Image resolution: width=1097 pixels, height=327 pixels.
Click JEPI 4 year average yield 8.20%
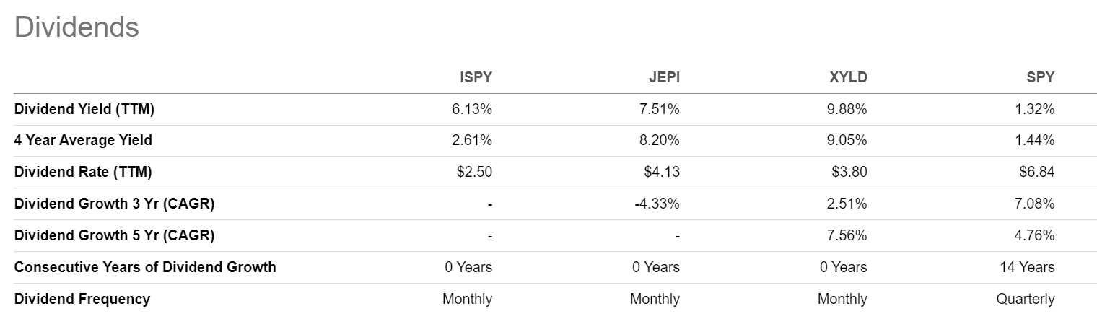(661, 141)
